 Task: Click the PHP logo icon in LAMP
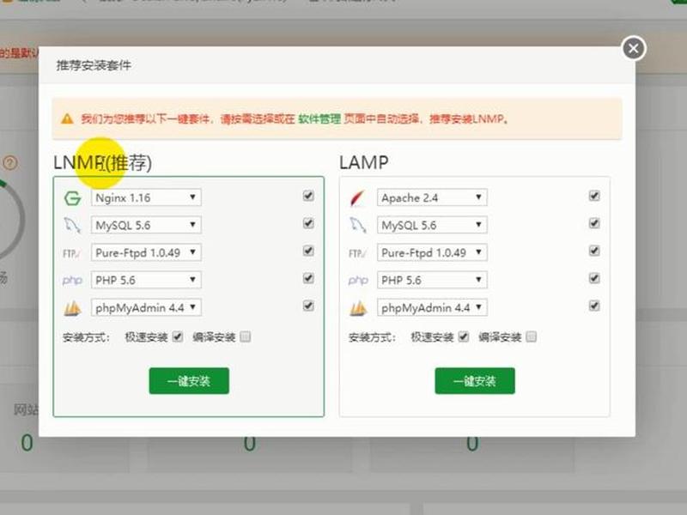point(358,281)
